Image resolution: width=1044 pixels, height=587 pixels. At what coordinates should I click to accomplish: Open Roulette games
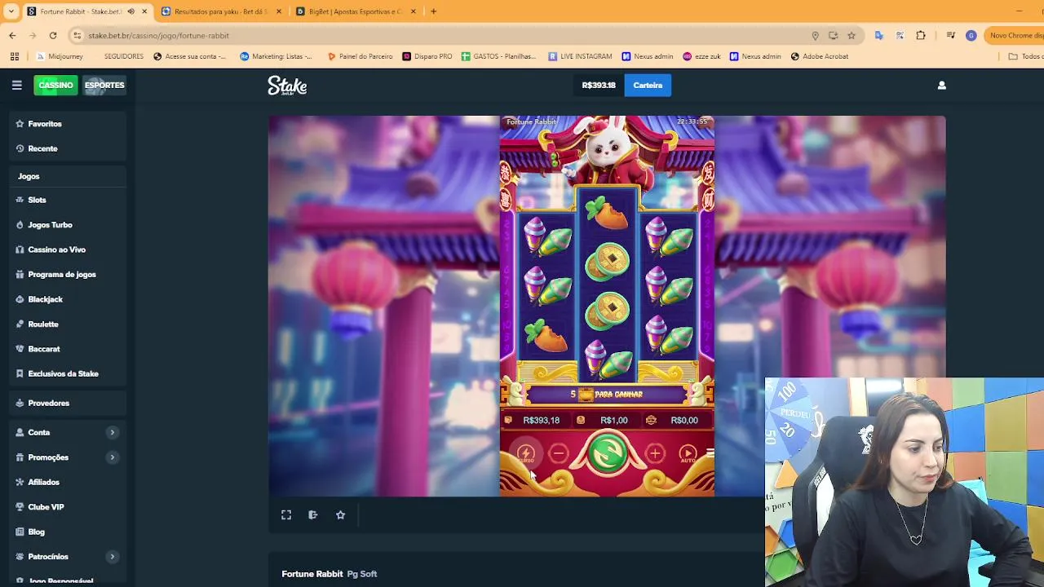coord(68,324)
